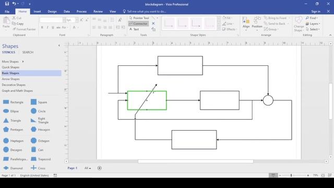Toggle Bold formatting
The image size is (334, 188).
click(x=42, y=27)
